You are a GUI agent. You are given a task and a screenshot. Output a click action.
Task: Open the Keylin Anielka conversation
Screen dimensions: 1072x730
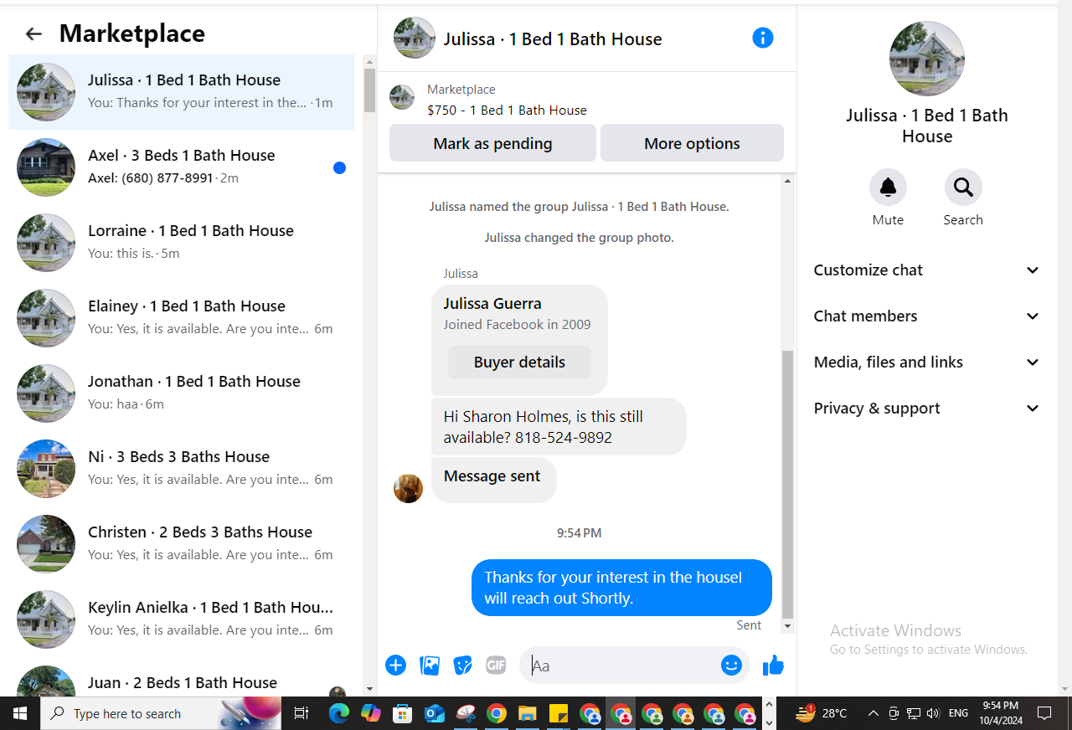click(x=181, y=619)
